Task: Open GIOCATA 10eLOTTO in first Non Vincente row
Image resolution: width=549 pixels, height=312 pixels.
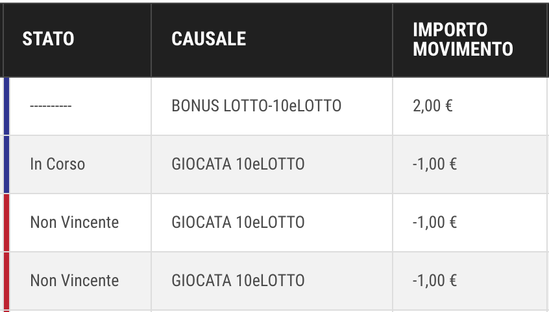Action: [x=238, y=223]
